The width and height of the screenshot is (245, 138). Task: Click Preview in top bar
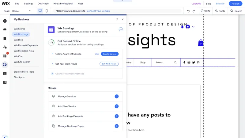coord(220,4)
